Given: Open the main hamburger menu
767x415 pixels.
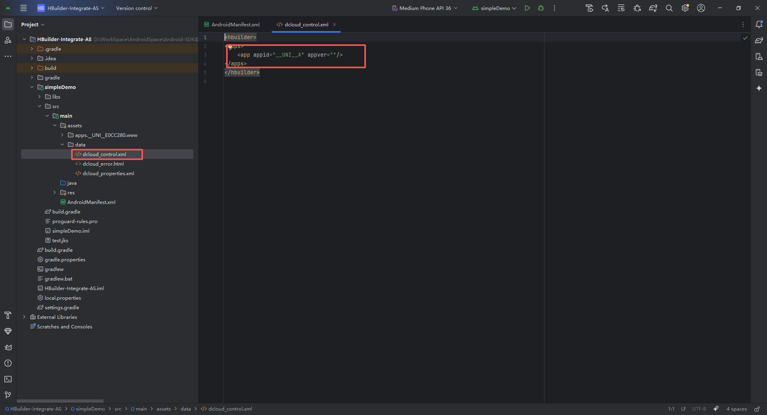Looking at the screenshot, I should coord(24,8).
